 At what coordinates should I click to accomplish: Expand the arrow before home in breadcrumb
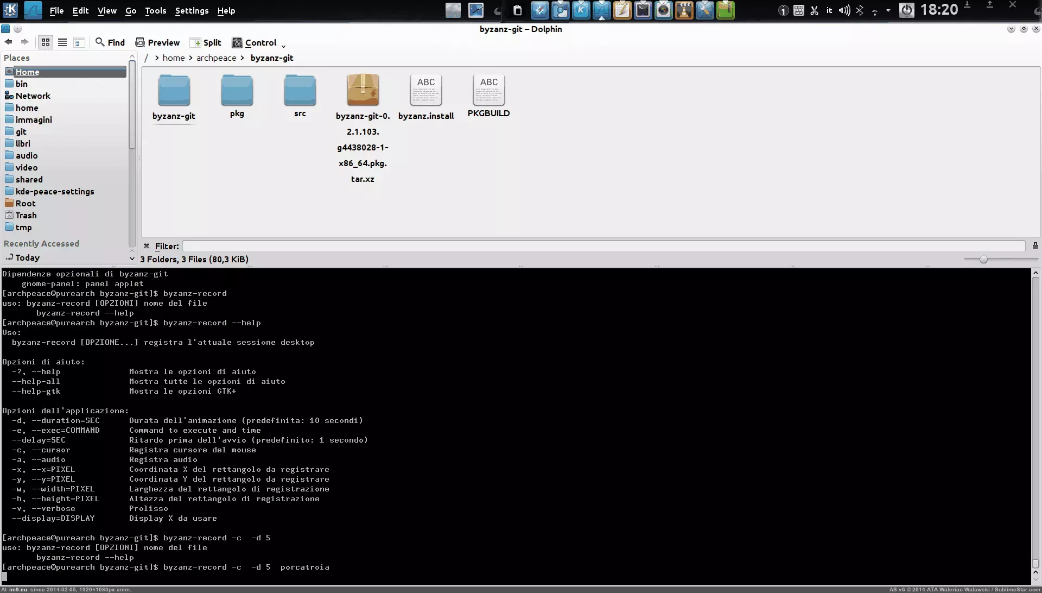[157, 58]
